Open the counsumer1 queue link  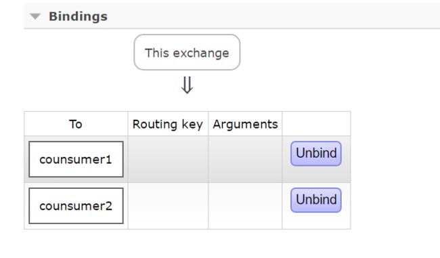pos(76,159)
